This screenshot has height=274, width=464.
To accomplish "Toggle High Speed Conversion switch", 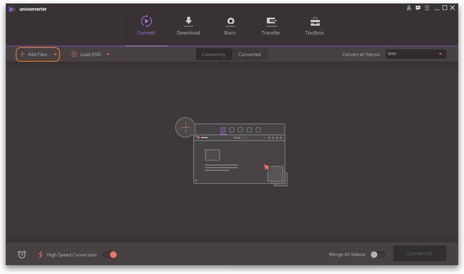I will pos(110,255).
